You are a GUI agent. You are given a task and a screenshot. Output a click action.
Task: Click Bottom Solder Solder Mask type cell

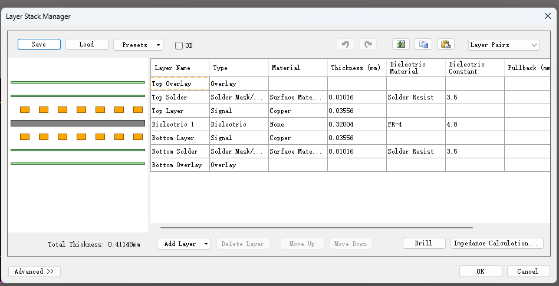(x=239, y=151)
